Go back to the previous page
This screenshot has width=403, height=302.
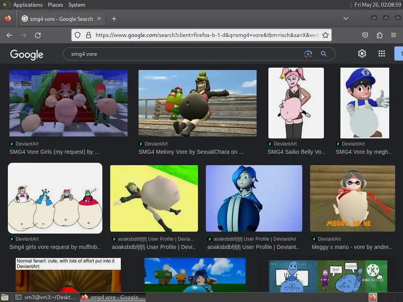click(9, 35)
